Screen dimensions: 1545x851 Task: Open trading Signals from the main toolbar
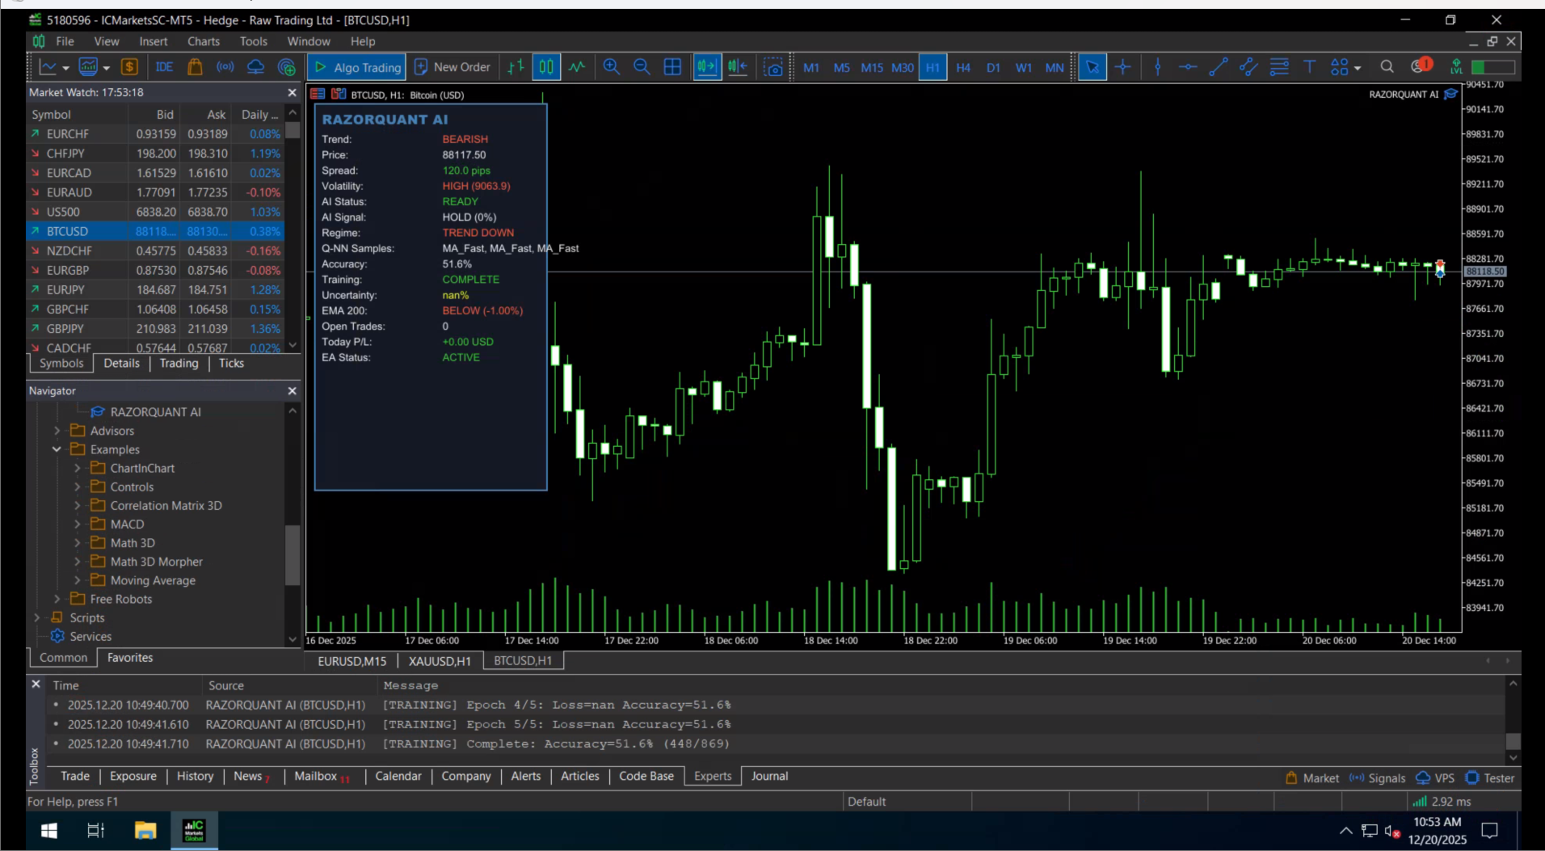225,67
